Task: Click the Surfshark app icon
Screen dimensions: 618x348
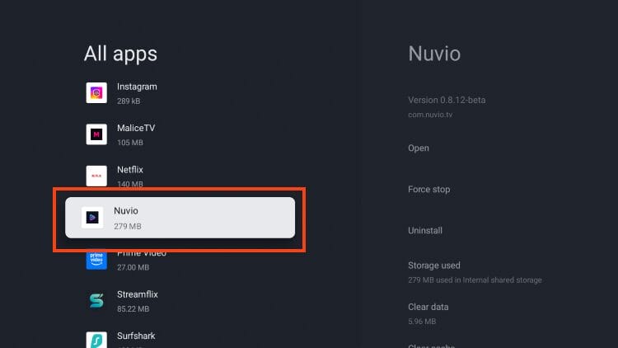Action: click(96, 340)
